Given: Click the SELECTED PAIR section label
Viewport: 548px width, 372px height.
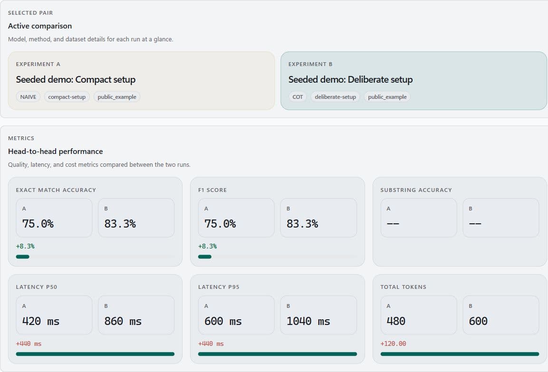Looking at the screenshot, I should pos(30,13).
